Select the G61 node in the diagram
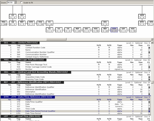 click(x=87, y=30)
